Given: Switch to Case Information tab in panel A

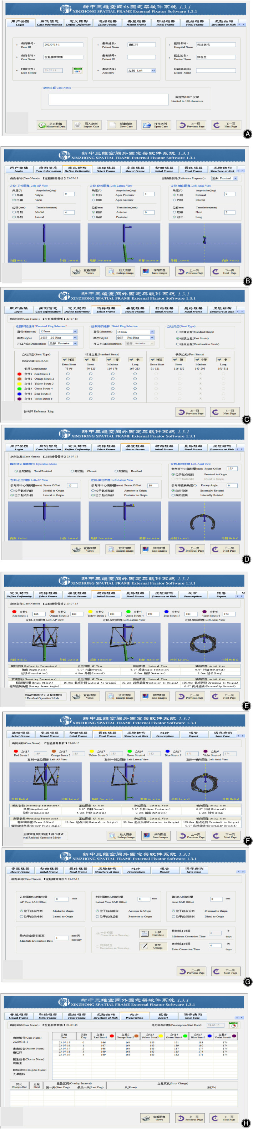Looking at the screenshot, I should [50, 23].
